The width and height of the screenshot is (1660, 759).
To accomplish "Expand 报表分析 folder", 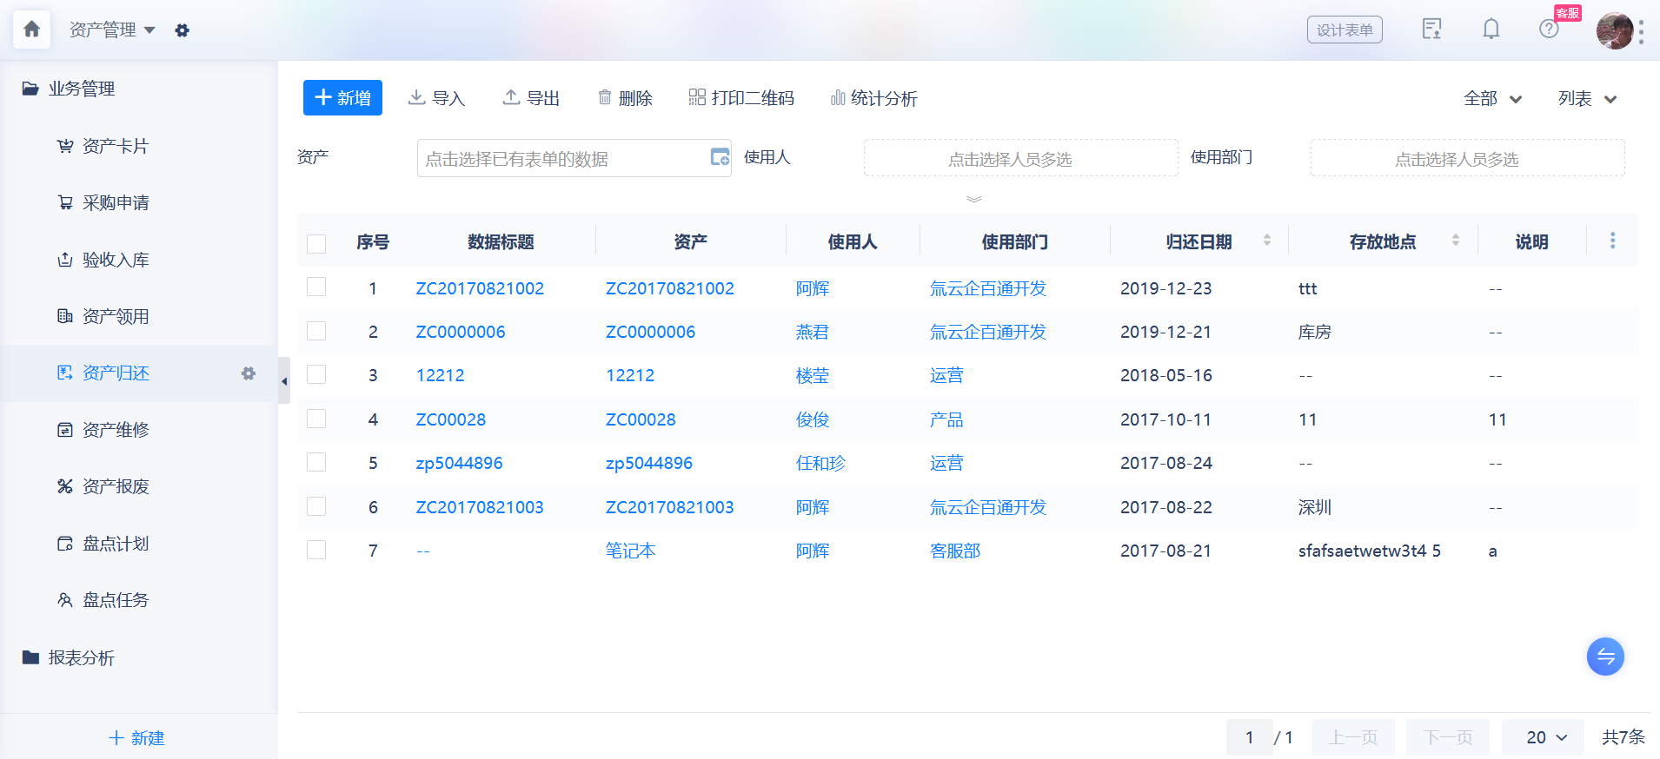I will pos(69,657).
